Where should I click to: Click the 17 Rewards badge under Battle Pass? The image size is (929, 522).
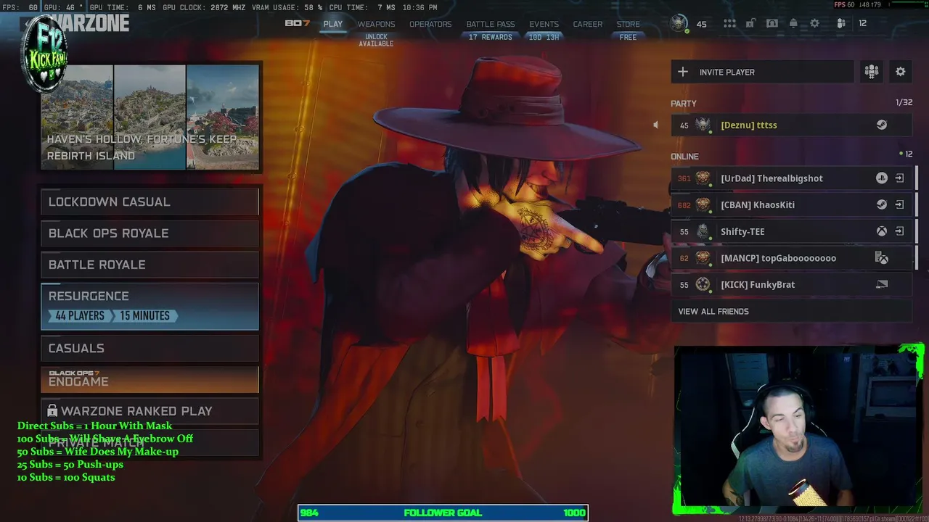491,37
